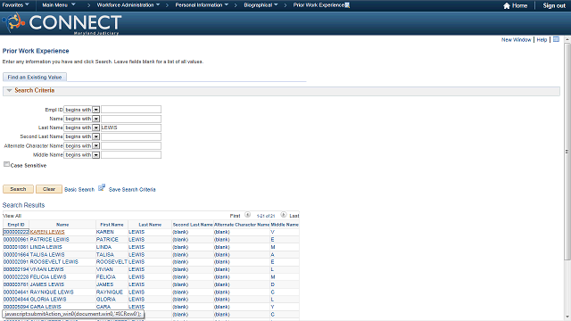Open Workforce Administration breadcrumb menu
This screenshot has width=571, height=321.
(128, 5)
